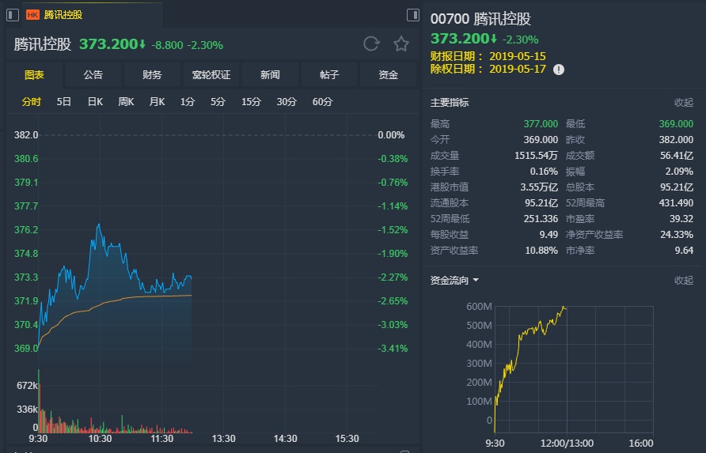Click the refresh icon beside the stock price
This screenshot has width=706, height=453.
pyautogui.click(x=371, y=44)
